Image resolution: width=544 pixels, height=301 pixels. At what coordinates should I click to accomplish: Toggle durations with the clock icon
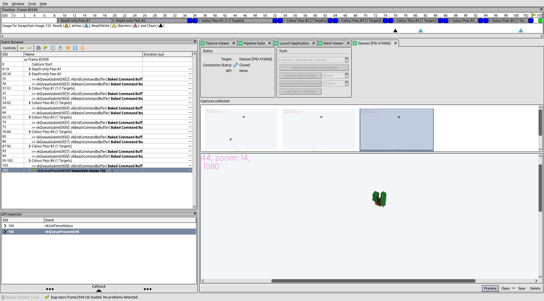click(53, 48)
